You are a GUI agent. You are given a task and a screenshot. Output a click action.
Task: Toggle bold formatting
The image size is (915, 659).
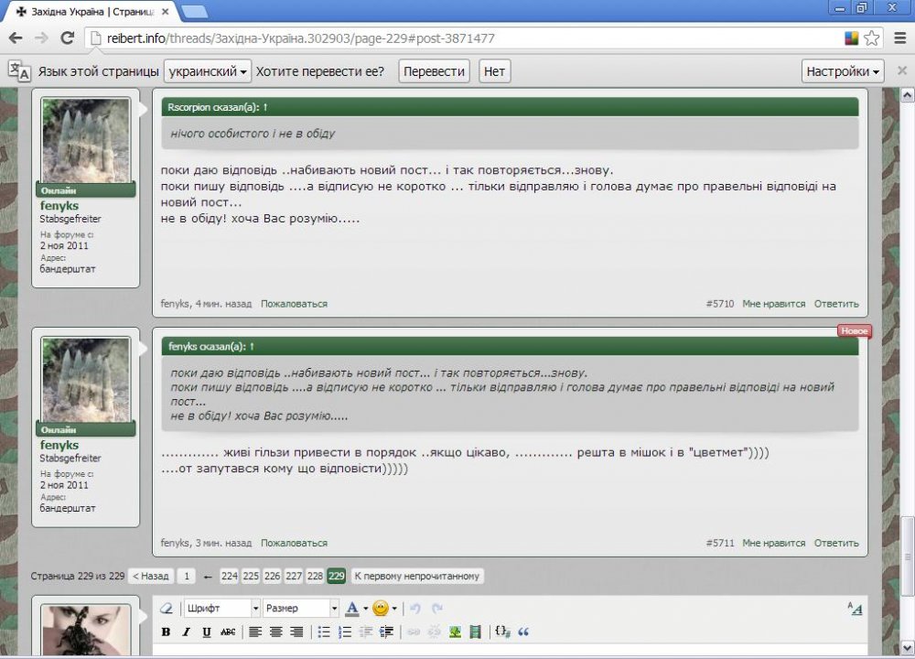click(166, 632)
